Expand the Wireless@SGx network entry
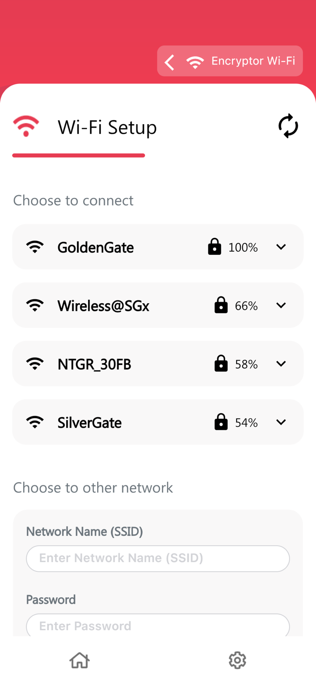Image resolution: width=316 pixels, height=685 pixels. coord(281,305)
